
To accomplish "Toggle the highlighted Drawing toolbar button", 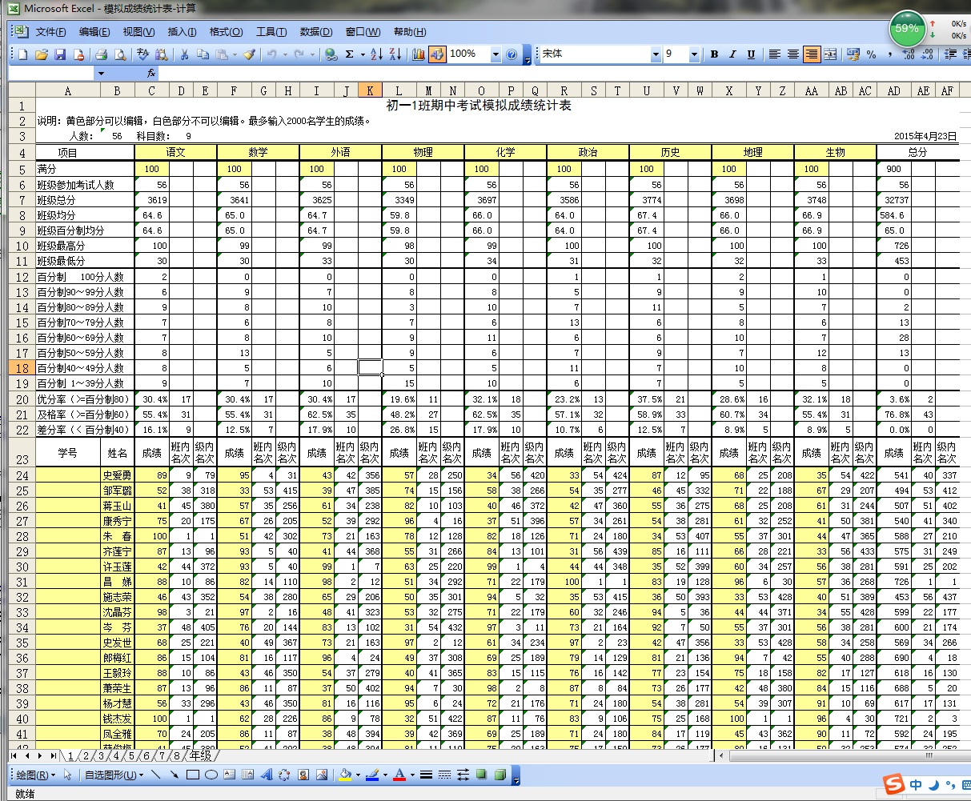I will pos(437,54).
